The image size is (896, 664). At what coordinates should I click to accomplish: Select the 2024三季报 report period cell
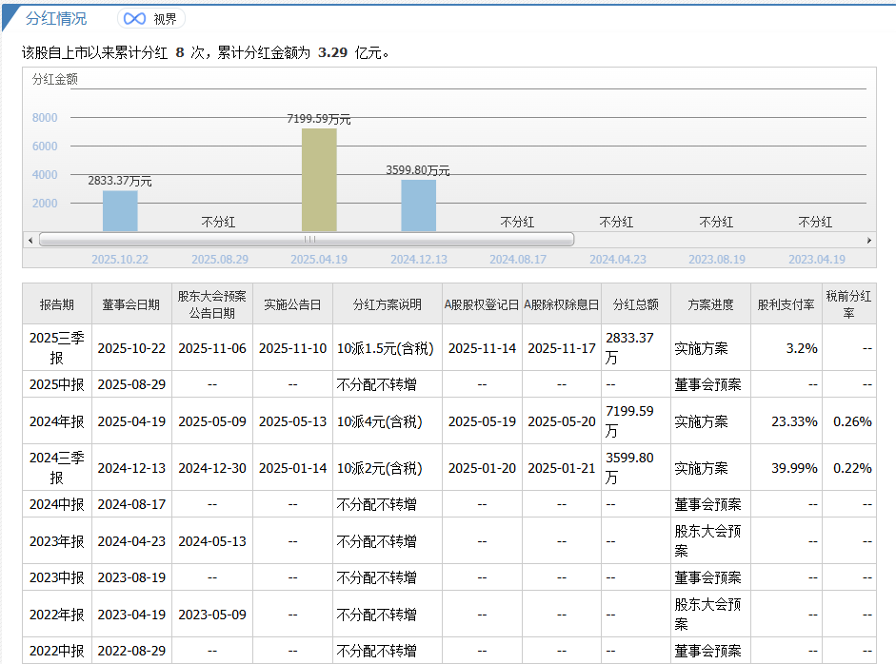click(57, 468)
